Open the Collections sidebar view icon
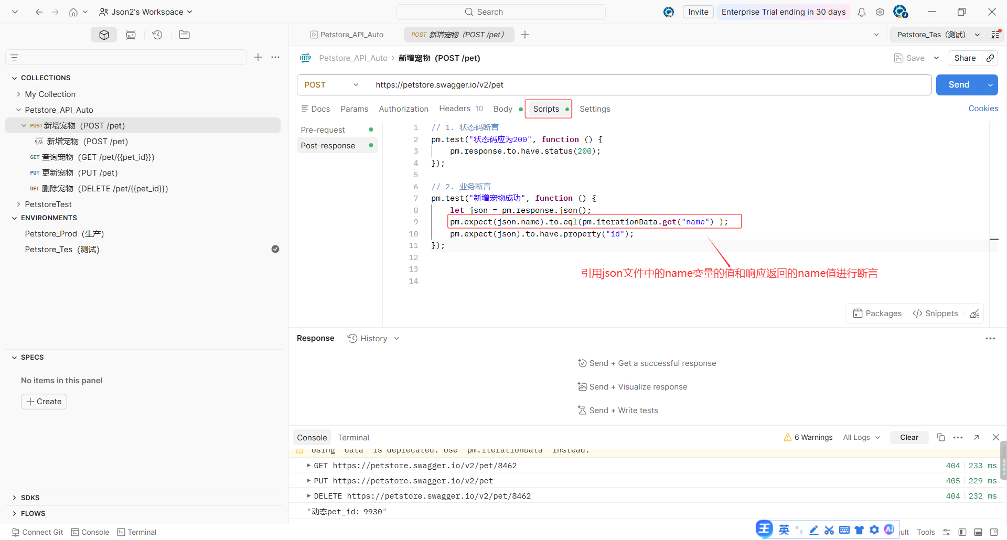 tap(104, 35)
